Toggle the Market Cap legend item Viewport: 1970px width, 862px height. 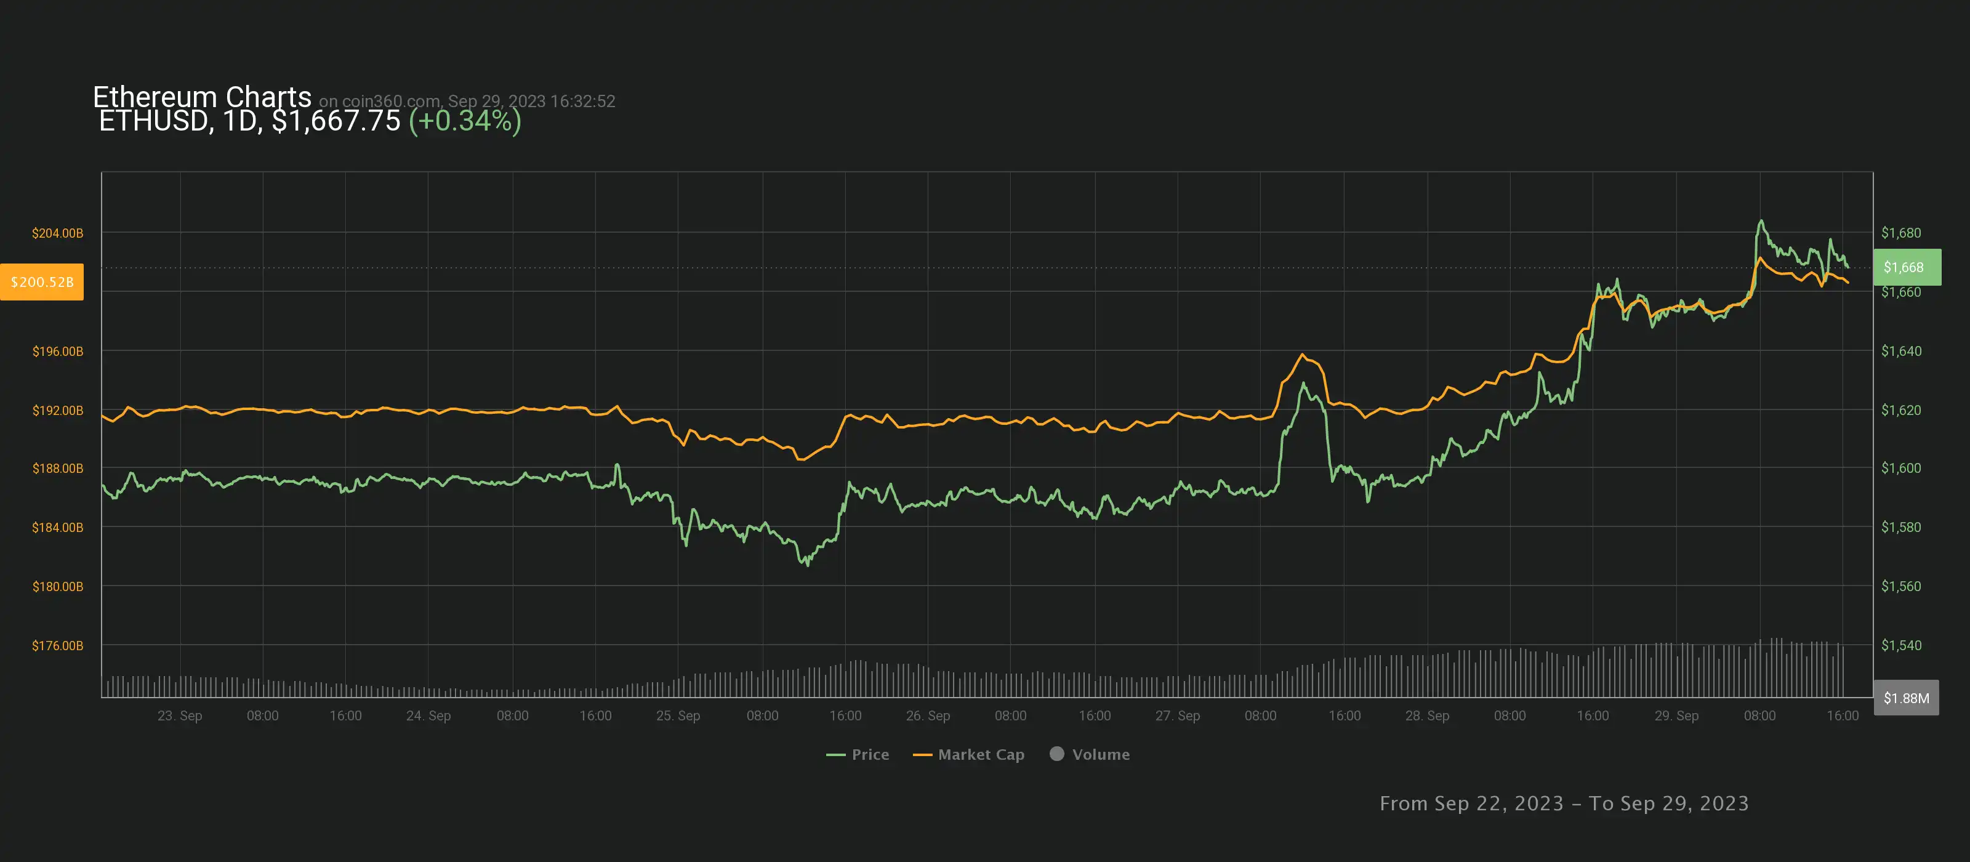coord(981,754)
